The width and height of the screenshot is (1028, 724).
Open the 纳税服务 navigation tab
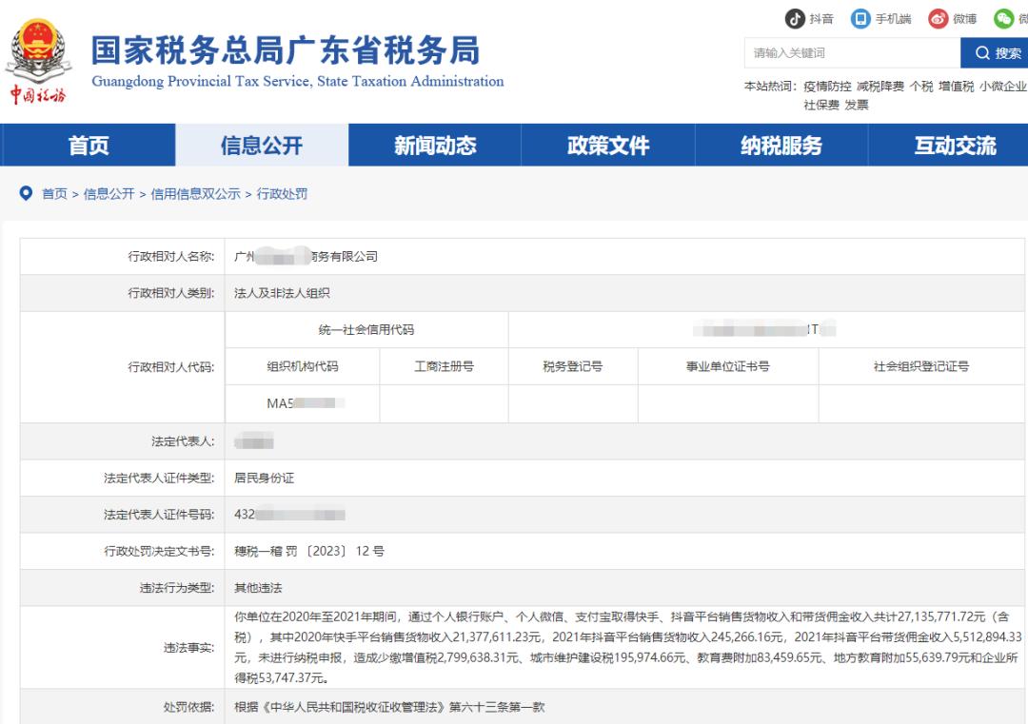click(x=781, y=145)
